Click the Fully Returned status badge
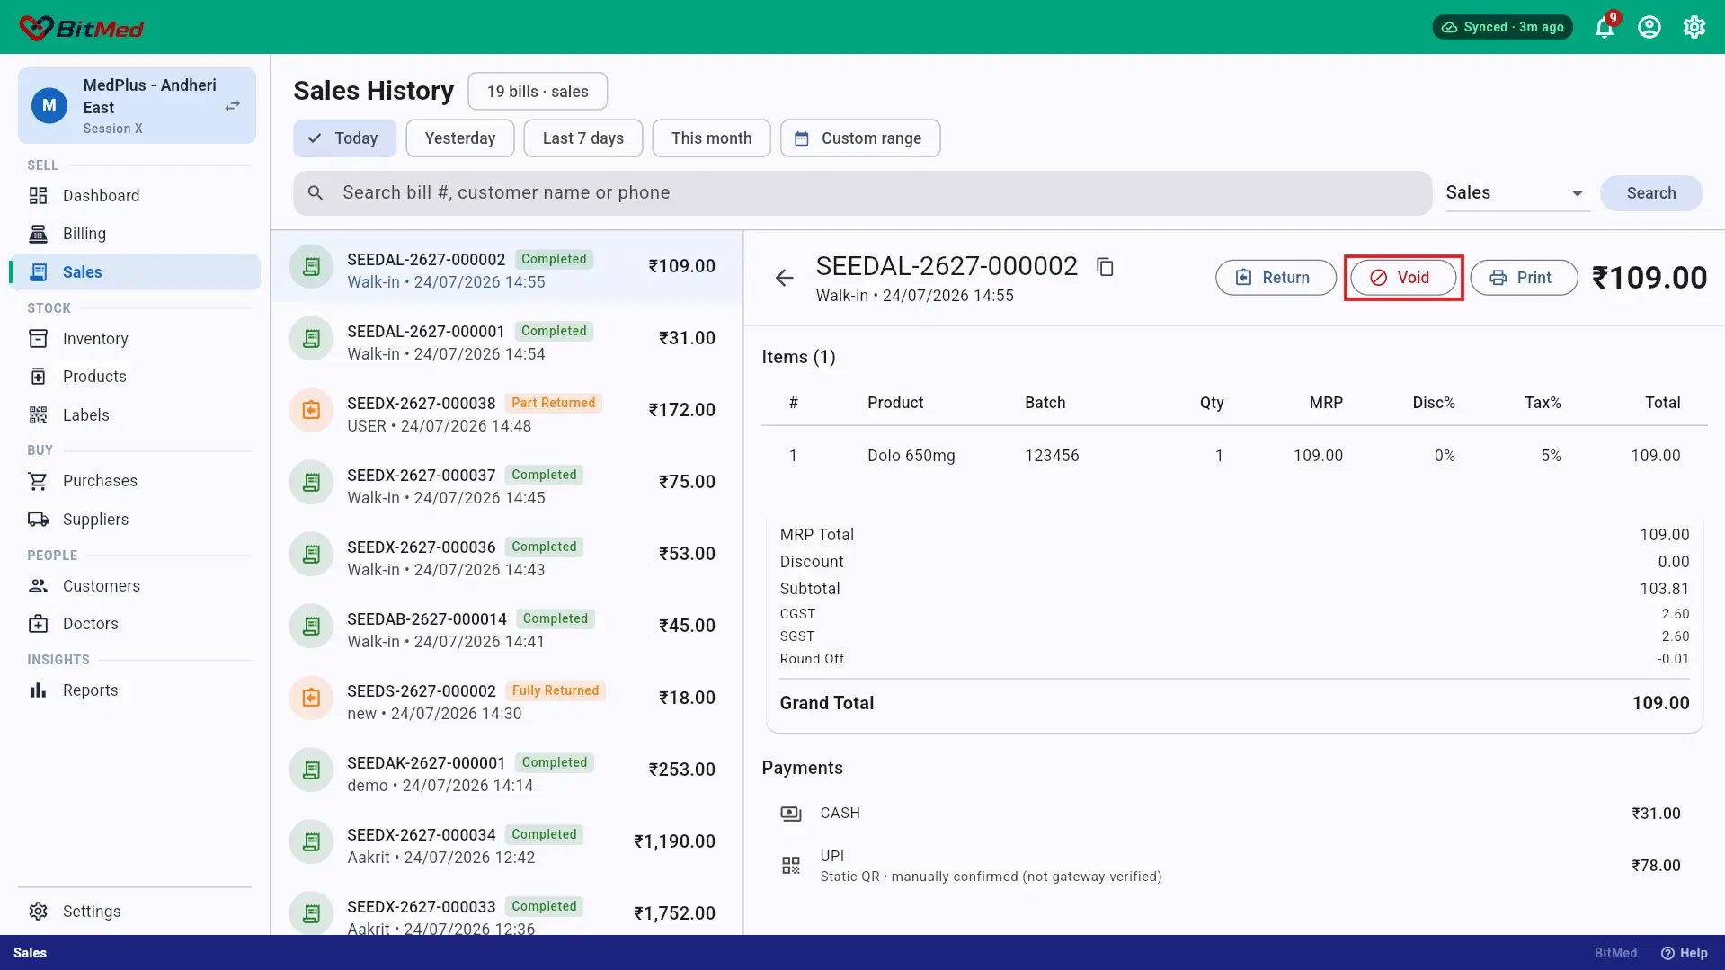Viewport: 1725px width, 970px height. pos(556,691)
